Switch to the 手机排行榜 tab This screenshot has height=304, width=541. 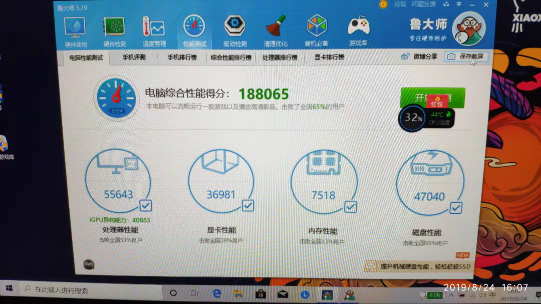point(182,57)
